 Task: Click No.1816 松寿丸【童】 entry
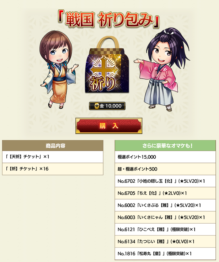[165, 254]
